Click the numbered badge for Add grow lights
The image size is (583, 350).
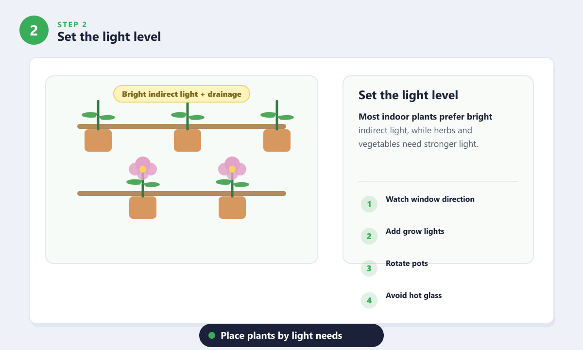(369, 236)
